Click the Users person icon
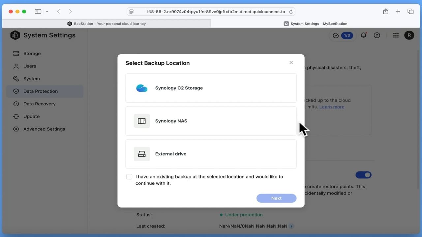The width and height of the screenshot is (422, 237). pos(16,66)
